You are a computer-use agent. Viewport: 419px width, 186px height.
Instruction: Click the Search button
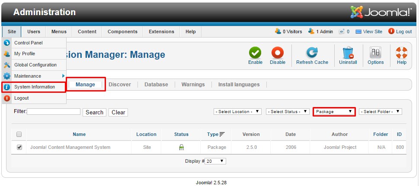click(x=94, y=112)
